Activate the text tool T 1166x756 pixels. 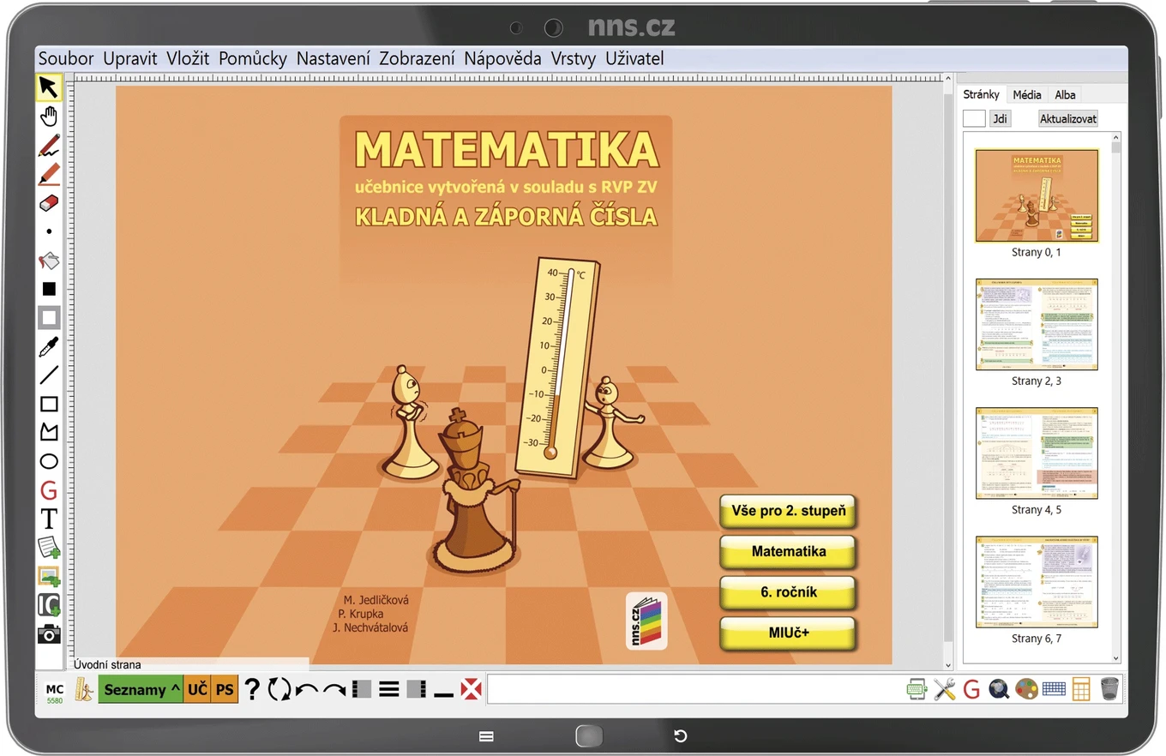point(49,519)
